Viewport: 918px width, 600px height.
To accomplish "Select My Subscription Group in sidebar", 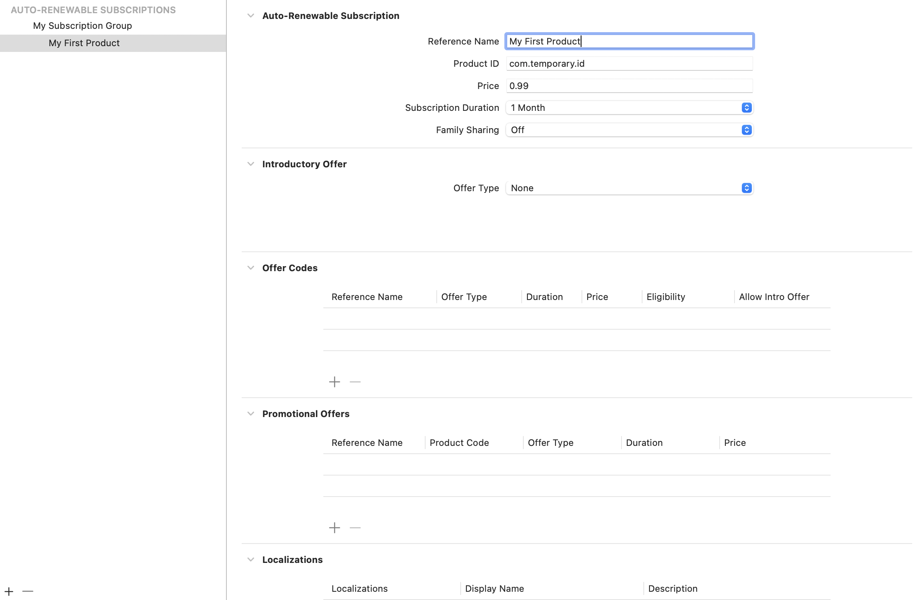I will coord(82,26).
